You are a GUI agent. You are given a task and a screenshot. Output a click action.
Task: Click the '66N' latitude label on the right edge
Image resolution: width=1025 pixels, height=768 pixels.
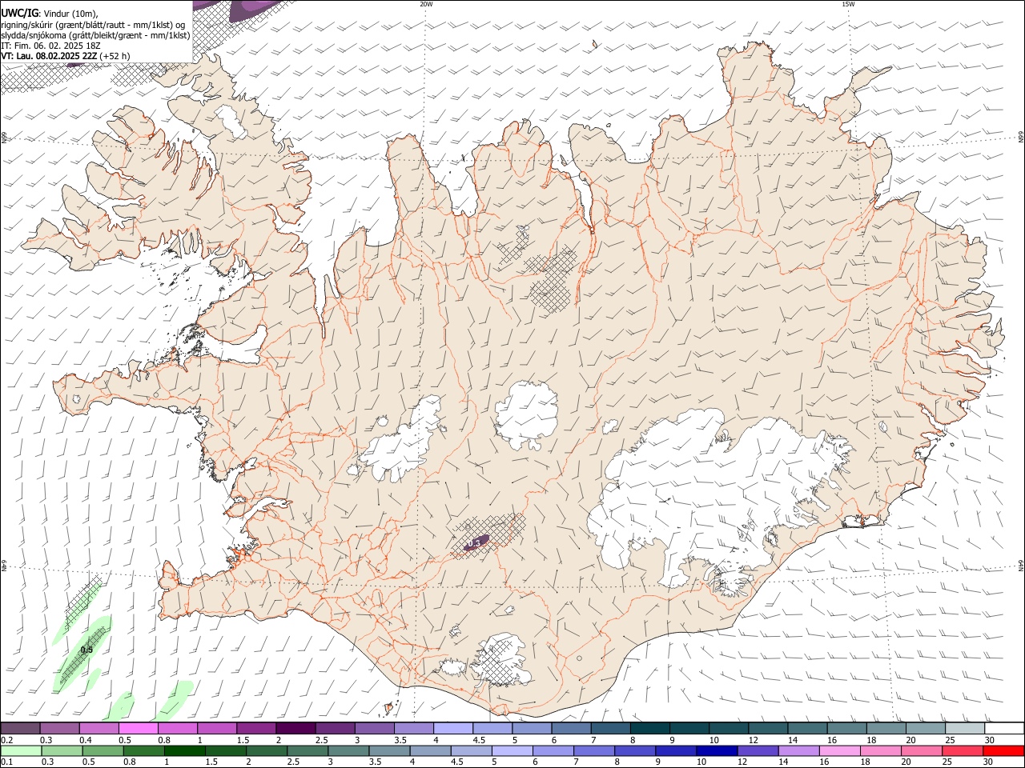(1021, 137)
